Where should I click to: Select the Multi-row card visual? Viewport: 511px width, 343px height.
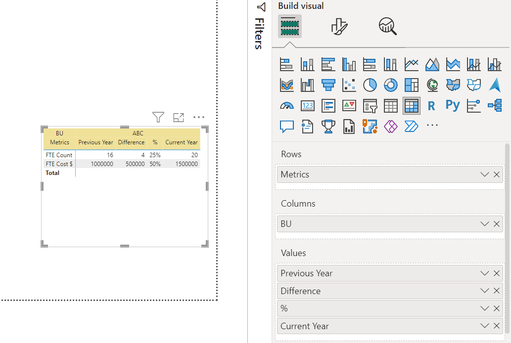(x=328, y=106)
